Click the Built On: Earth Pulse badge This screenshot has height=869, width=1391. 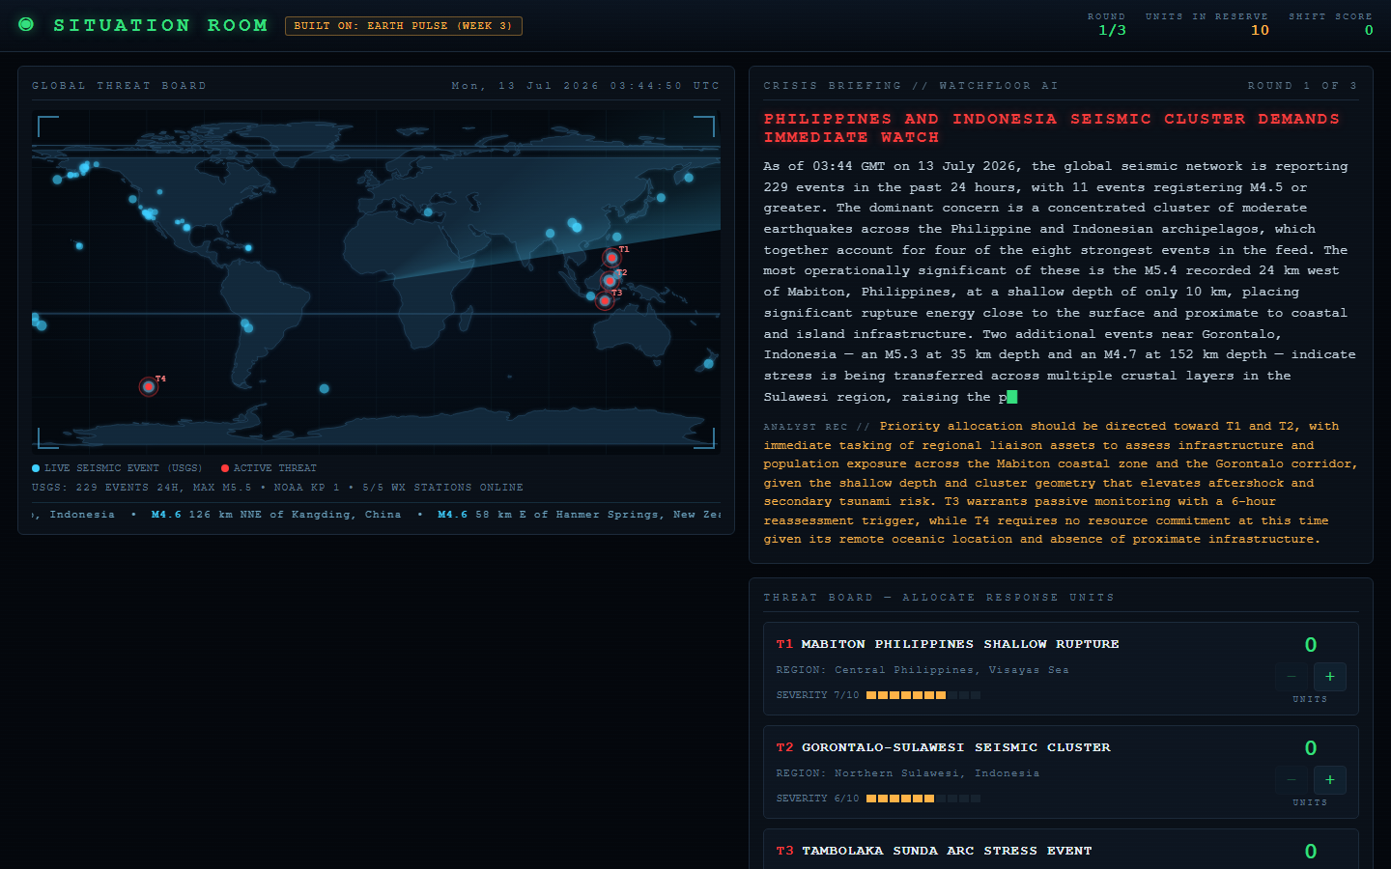coord(404,26)
